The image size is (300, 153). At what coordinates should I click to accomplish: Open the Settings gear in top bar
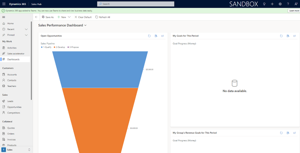point(280,4)
